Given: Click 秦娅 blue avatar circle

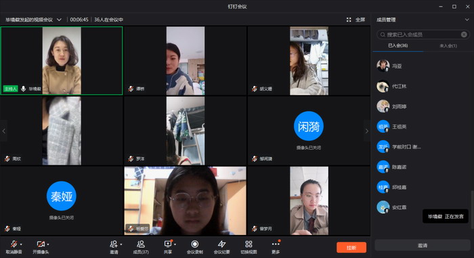Looking at the screenshot, I should [62, 196].
